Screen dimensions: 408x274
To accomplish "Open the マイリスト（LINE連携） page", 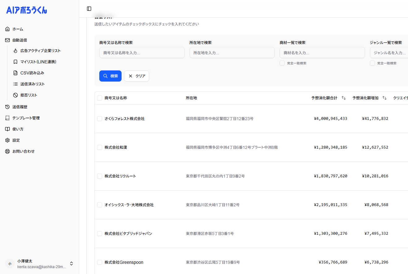I will (x=41, y=61).
